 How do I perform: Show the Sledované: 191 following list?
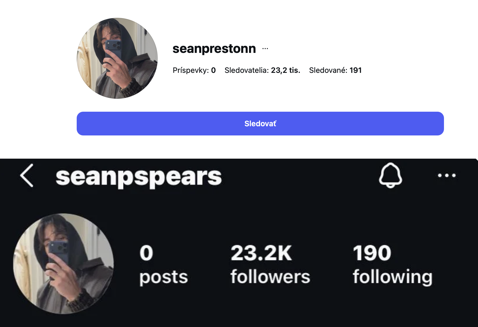click(335, 70)
